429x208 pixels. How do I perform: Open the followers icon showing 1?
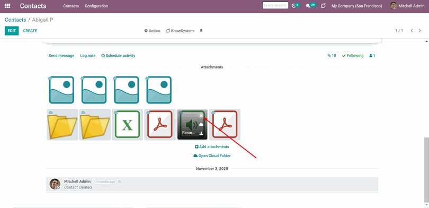(x=372, y=56)
